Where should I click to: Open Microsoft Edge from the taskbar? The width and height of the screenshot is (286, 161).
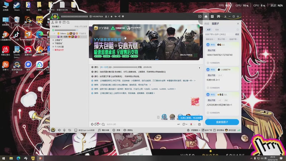19,158
